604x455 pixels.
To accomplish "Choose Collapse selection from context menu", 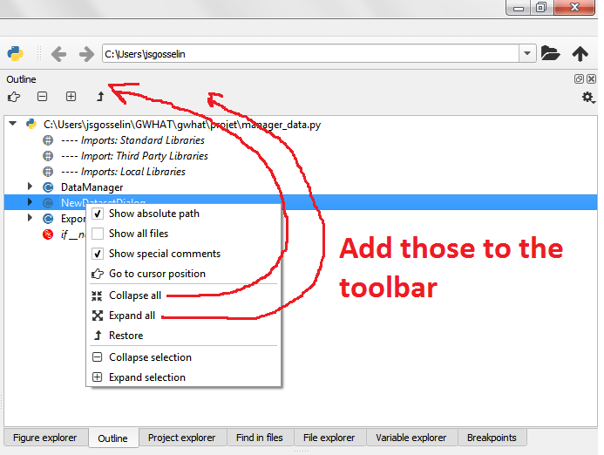I will click(183, 357).
